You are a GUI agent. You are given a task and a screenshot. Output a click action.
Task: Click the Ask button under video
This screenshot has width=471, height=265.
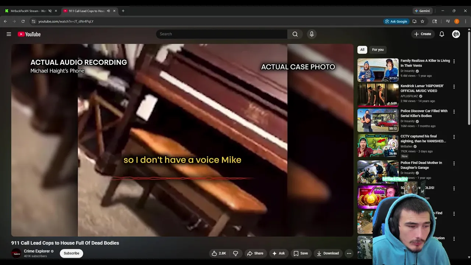(278, 253)
